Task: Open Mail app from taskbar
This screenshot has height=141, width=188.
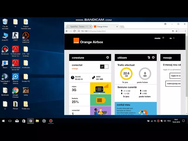Action: (17, 121)
